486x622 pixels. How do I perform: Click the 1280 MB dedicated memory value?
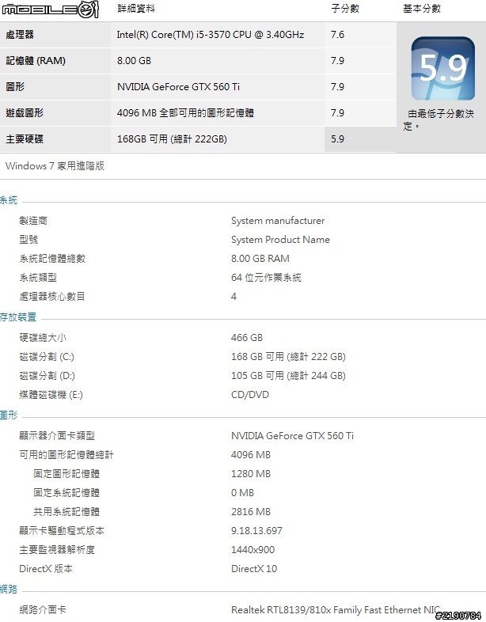(x=251, y=474)
